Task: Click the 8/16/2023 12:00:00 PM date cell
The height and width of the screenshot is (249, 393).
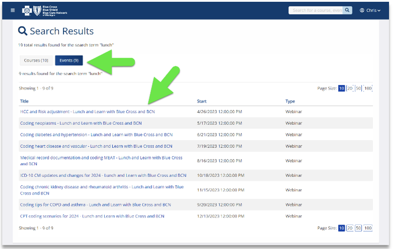Action: click(220, 161)
